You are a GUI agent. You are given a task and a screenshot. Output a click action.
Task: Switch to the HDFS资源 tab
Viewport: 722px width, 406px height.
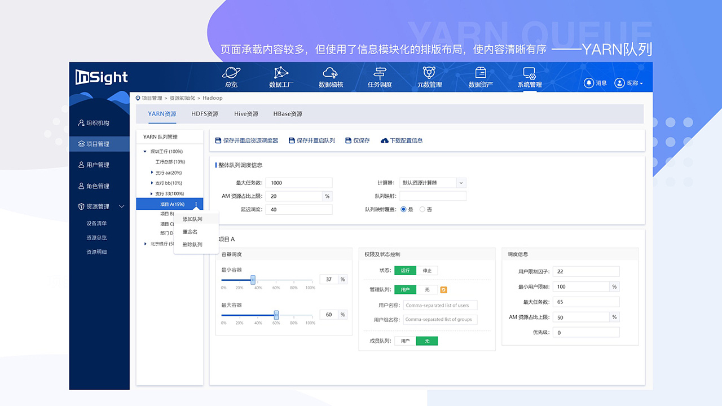point(204,114)
